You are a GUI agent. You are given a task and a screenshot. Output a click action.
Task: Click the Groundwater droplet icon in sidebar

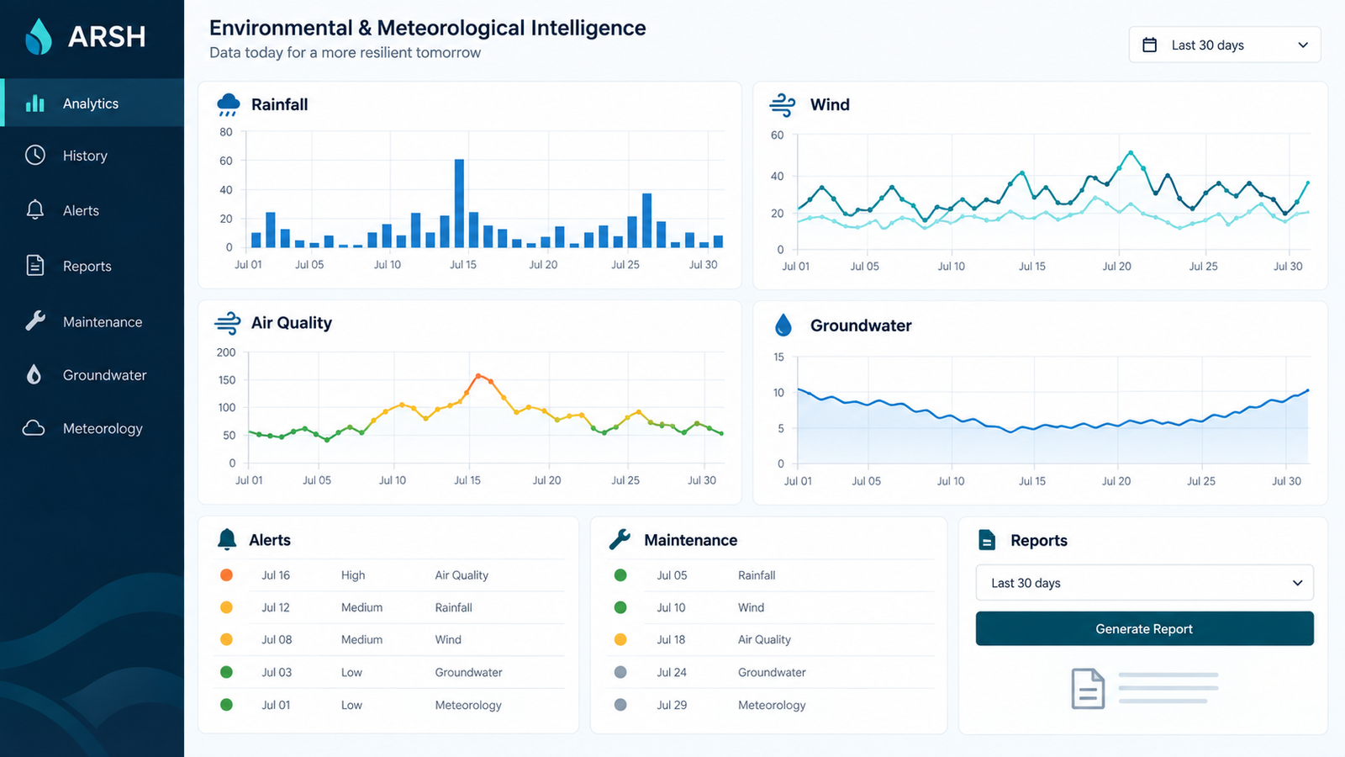coord(34,374)
